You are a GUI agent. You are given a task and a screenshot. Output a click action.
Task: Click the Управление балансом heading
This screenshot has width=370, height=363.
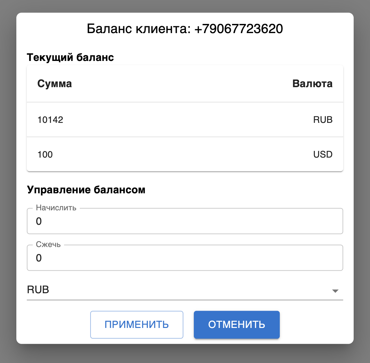86,190
